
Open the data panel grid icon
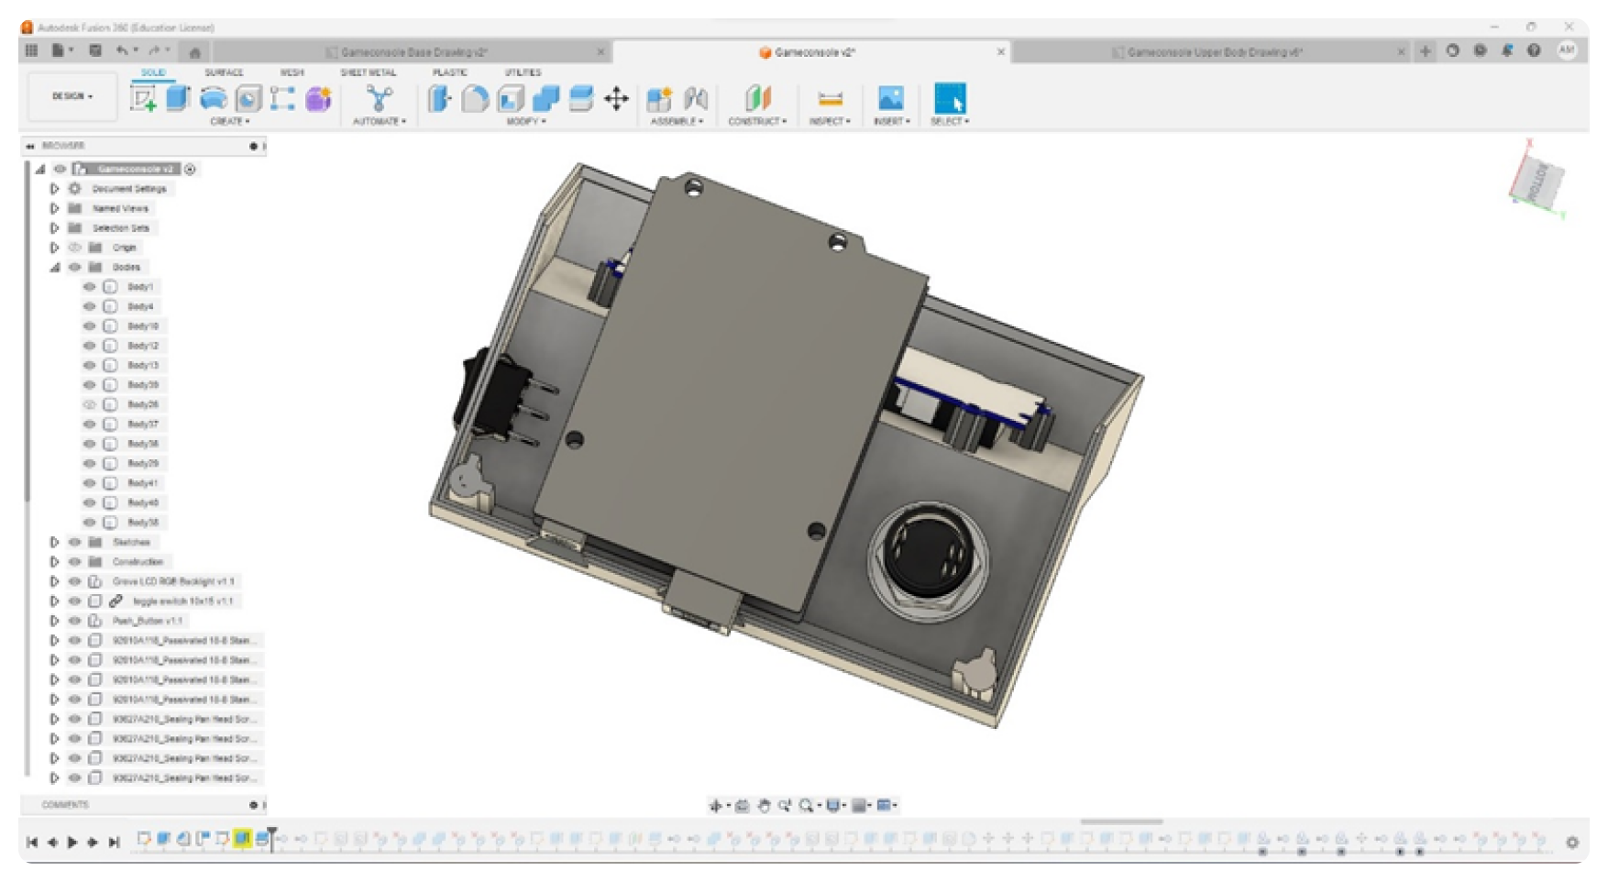32,50
